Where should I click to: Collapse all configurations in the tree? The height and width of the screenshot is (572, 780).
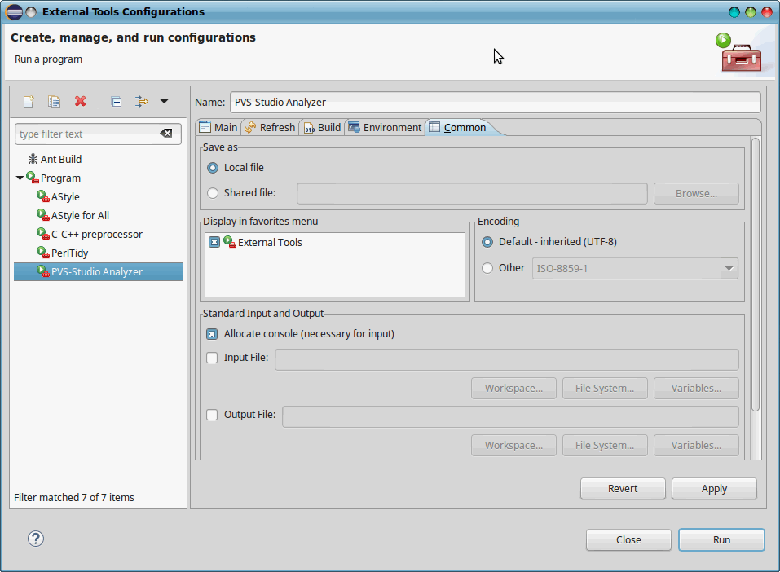tap(117, 102)
